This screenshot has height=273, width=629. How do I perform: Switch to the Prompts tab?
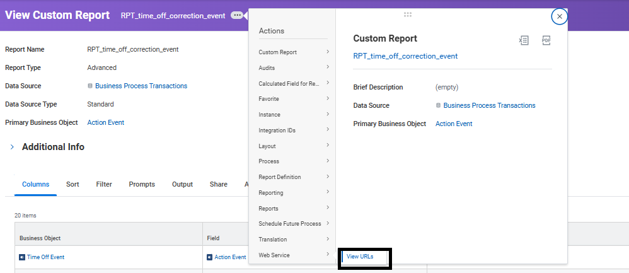click(142, 184)
